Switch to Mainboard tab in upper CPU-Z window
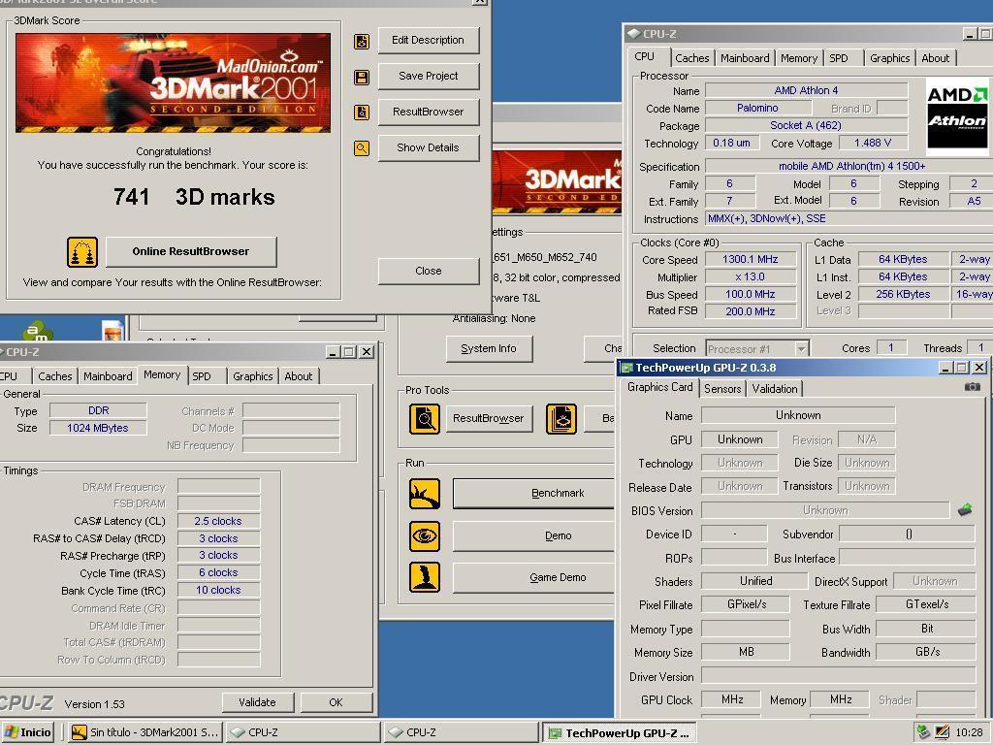 [x=745, y=58]
